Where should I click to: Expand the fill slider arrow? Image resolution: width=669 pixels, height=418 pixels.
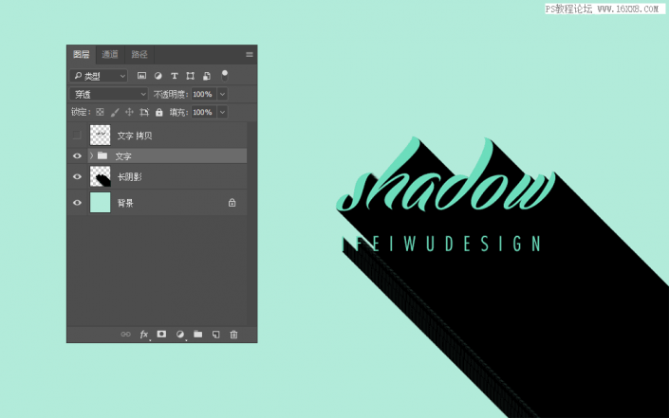coord(222,112)
